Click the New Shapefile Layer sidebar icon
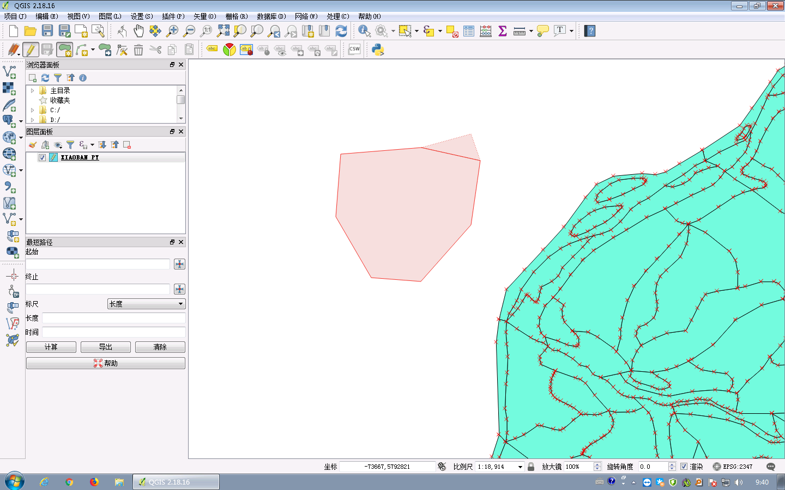Image resolution: width=785 pixels, height=490 pixels. click(x=9, y=219)
